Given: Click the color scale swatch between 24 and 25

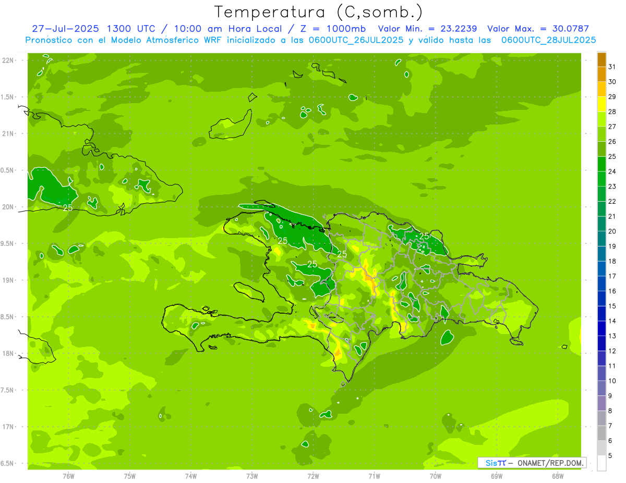Looking at the screenshot, I should (601, 164).
